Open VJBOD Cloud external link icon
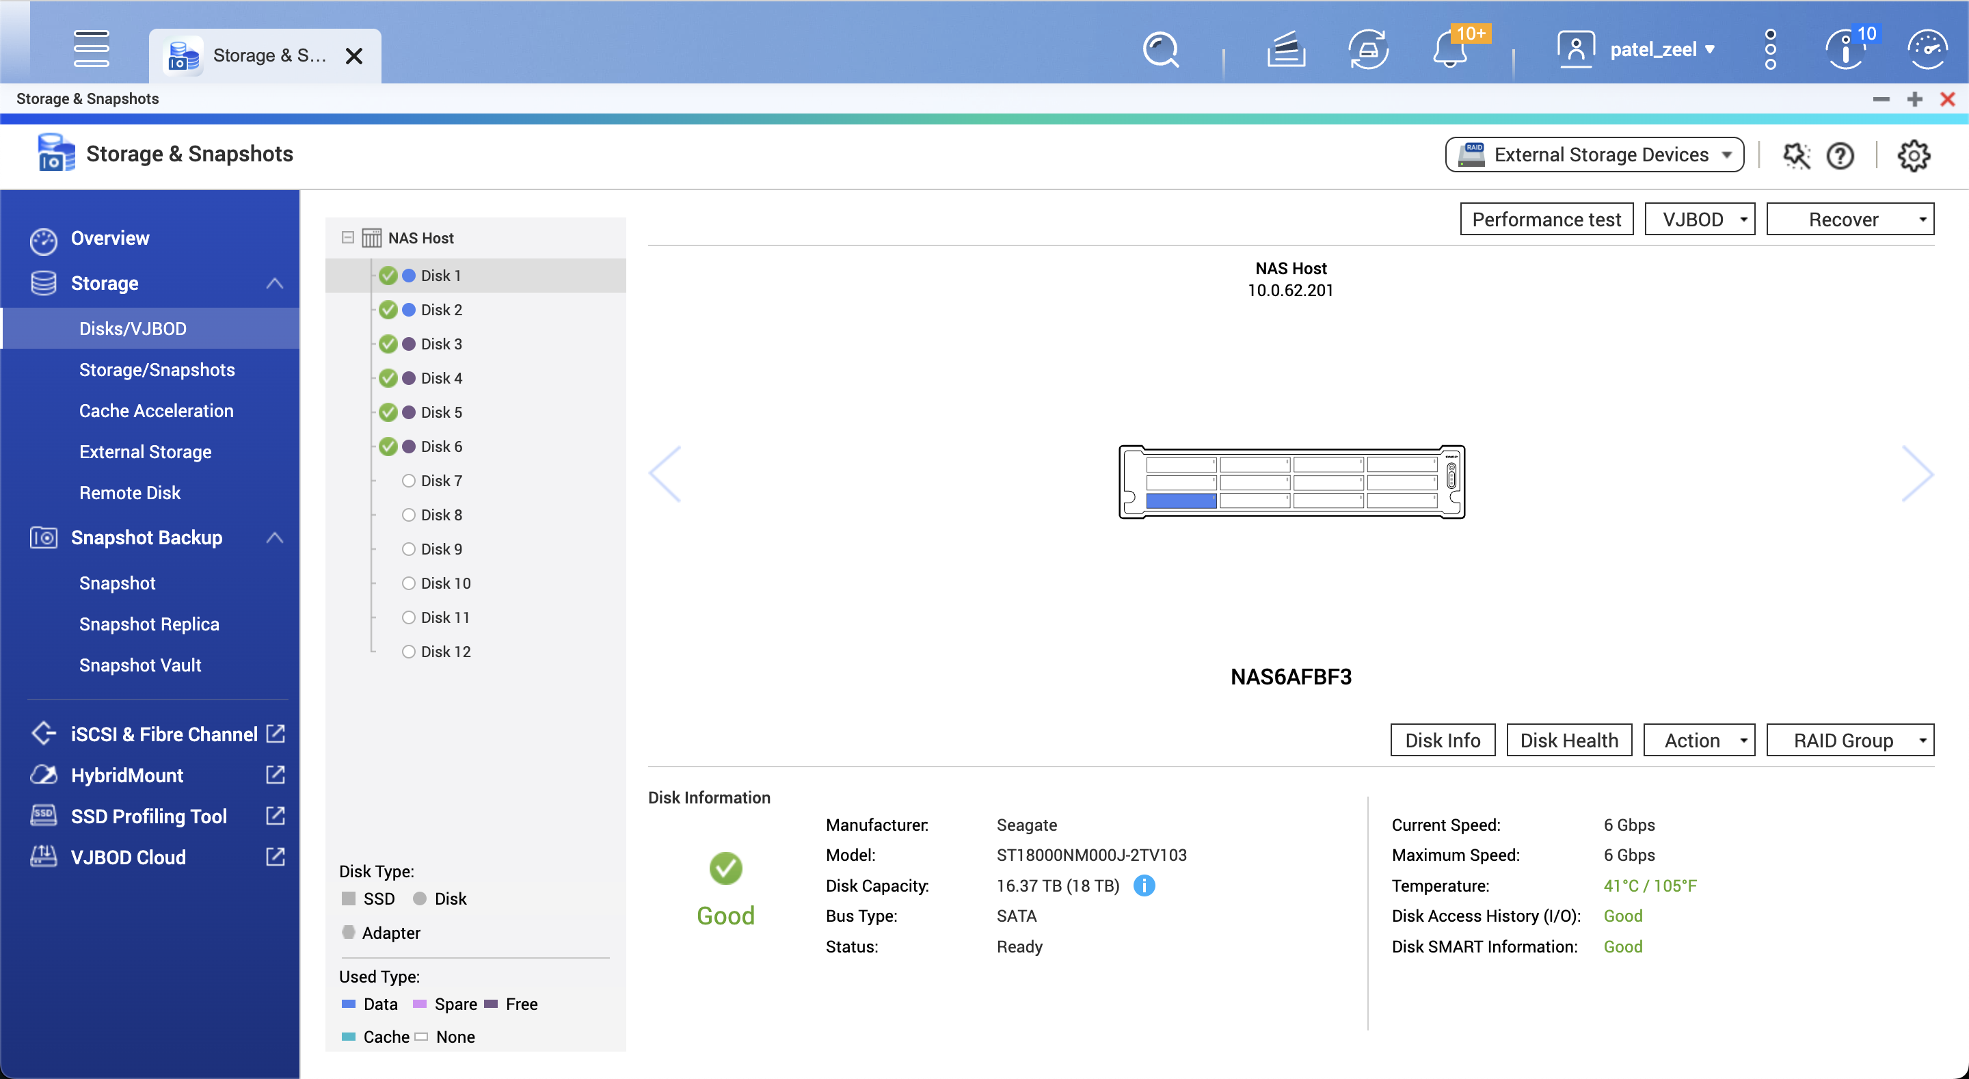Image resolution: width=1969 pixels, height=1079 pixels. coord(275,857)
